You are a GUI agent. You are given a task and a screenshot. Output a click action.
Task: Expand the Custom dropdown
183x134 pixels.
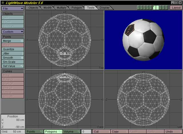pos(13,32)
